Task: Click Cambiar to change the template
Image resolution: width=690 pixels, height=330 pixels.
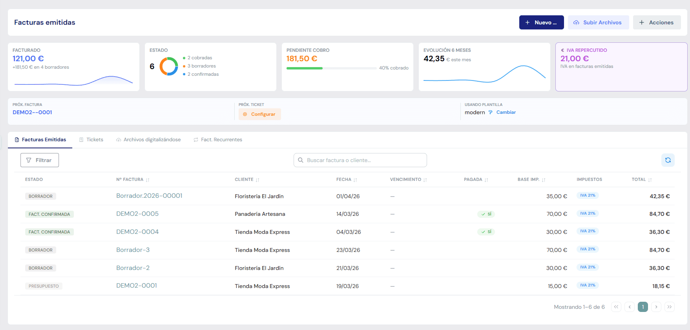Action: click(506, 112)
